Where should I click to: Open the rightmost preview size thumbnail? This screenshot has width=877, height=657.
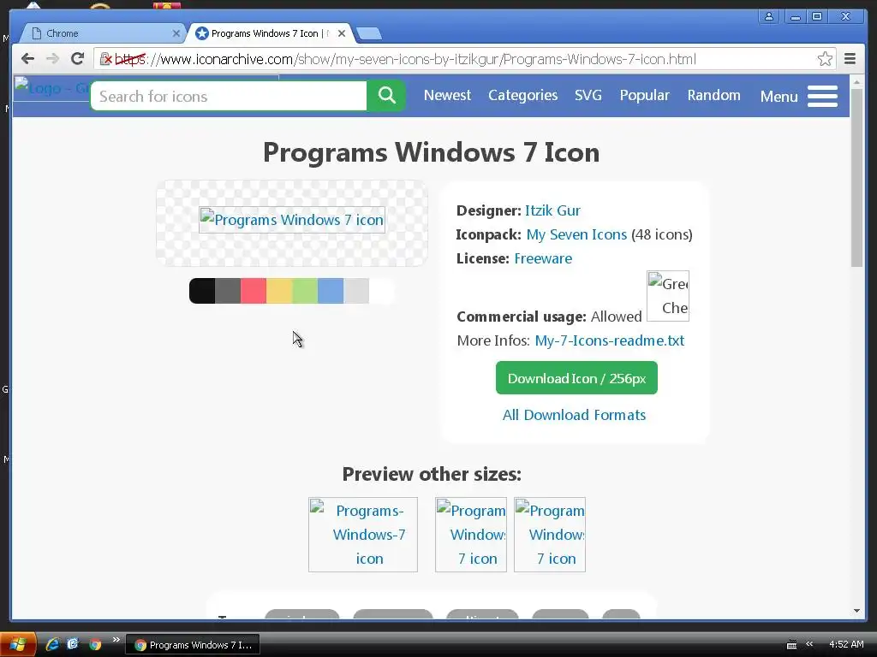pyautogui.click(x=550, y=535)
